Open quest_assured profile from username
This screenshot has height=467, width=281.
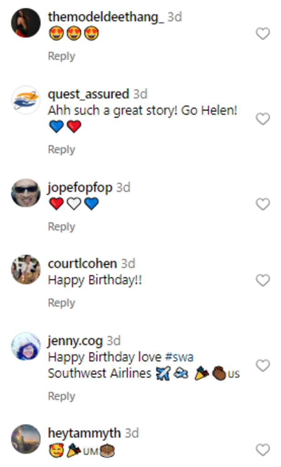coord(88,94)
